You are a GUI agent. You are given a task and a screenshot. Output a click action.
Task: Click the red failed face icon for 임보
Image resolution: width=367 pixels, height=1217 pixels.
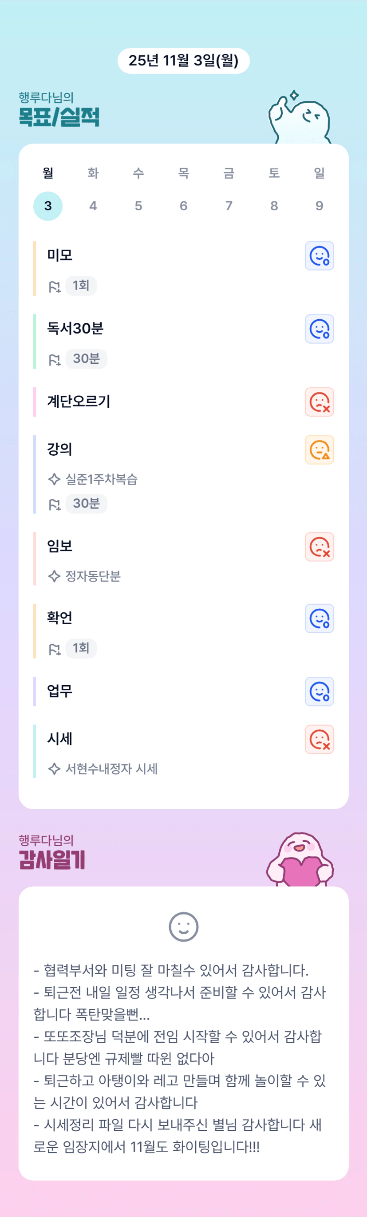click(x=320, y=547)
